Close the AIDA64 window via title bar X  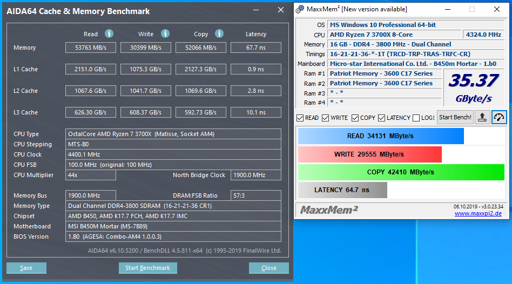(x=281, y=10)
